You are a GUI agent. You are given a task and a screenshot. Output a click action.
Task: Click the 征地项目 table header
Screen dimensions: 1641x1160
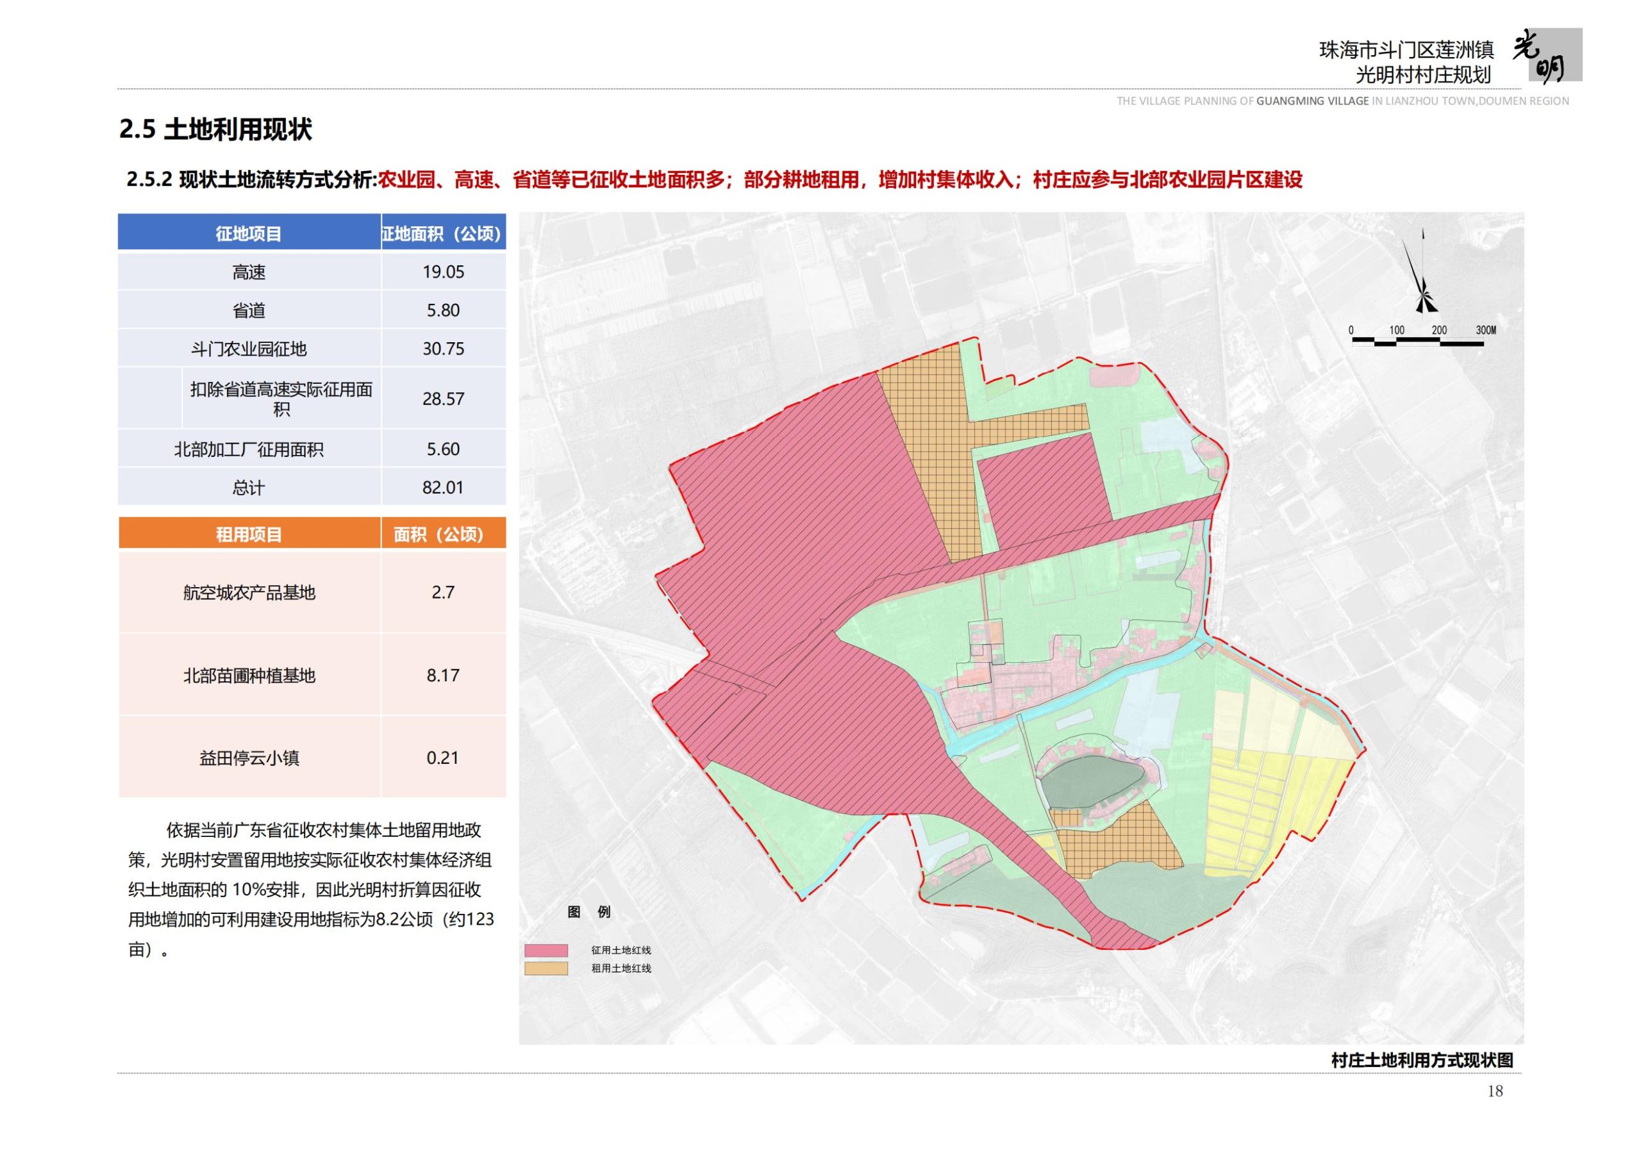[x=249, y=233]
